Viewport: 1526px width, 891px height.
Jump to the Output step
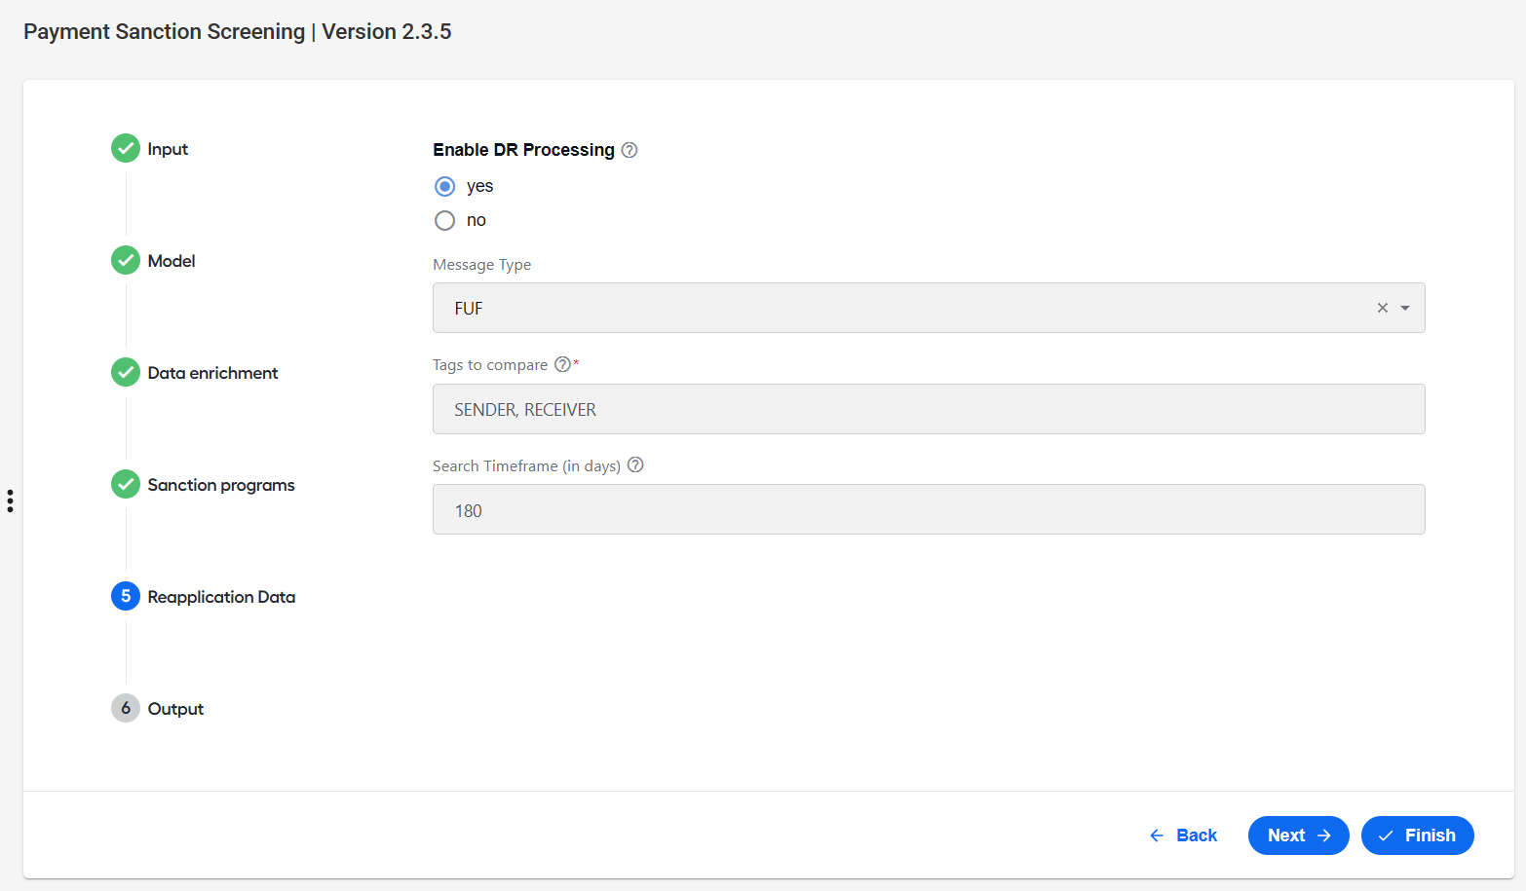(175, 709)
